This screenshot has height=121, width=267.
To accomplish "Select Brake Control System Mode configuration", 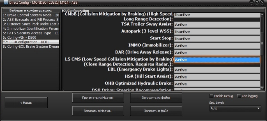I will pos(31,15).
